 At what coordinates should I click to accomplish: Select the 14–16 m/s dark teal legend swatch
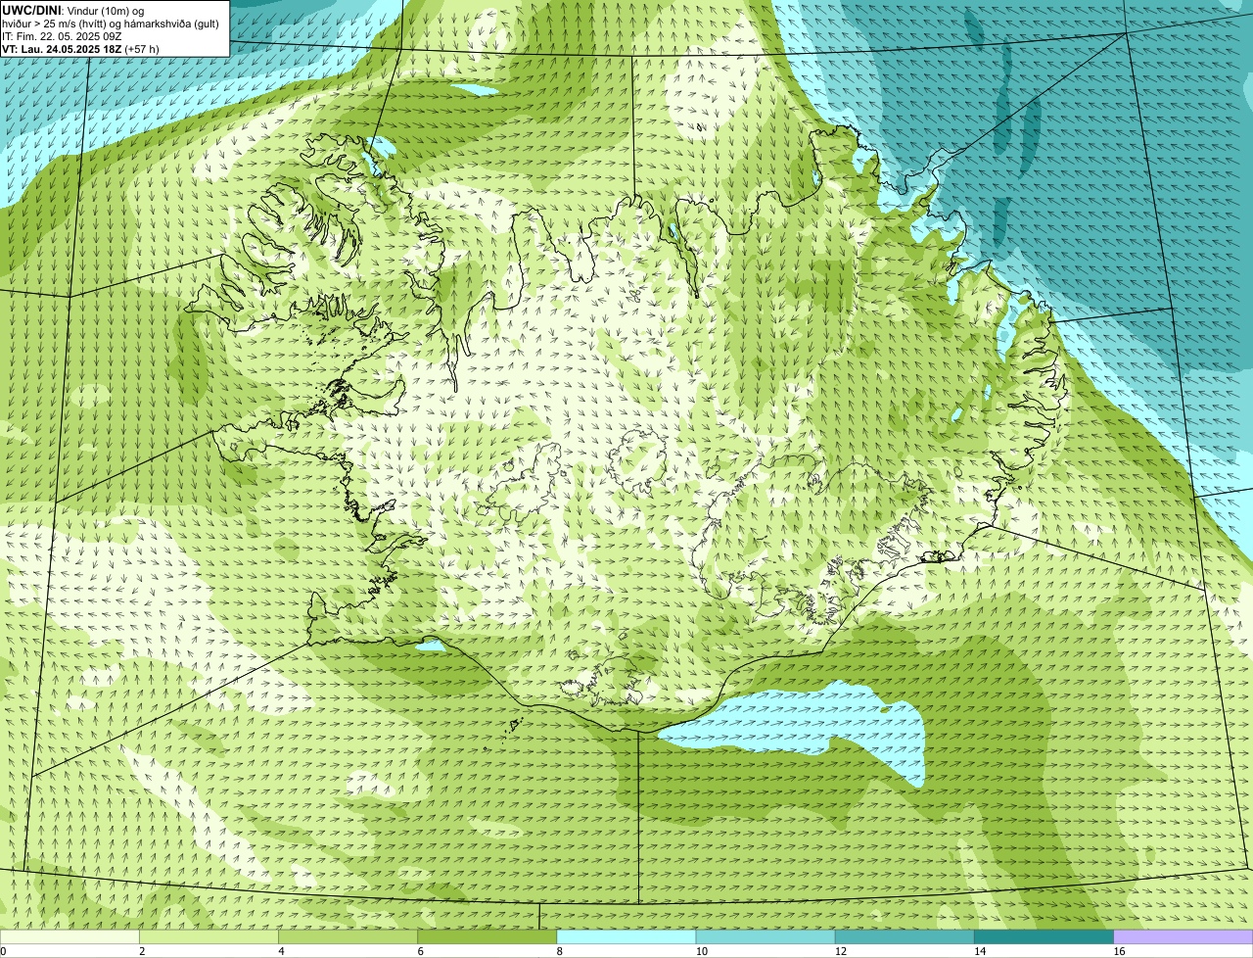(1044, 937)
